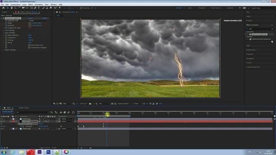Toggle the Forking property stopwatch

(x=6, y=40)
